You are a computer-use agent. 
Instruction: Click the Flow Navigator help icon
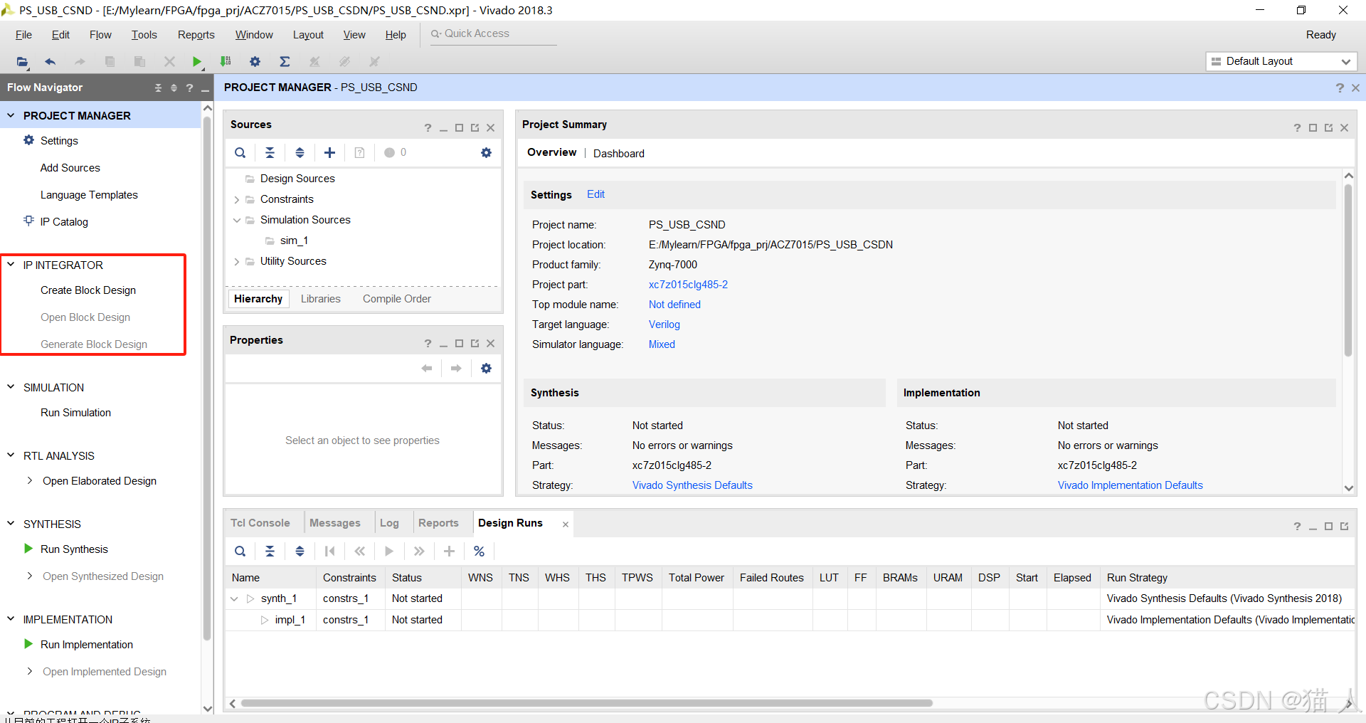click(189, 88)
